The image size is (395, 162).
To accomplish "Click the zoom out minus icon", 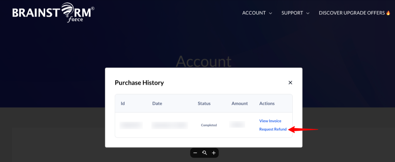I will 195,153.
